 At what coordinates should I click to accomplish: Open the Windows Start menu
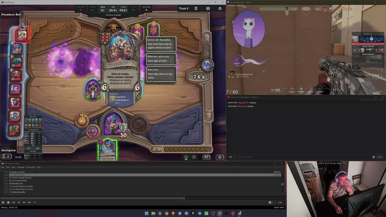point(147,213)
